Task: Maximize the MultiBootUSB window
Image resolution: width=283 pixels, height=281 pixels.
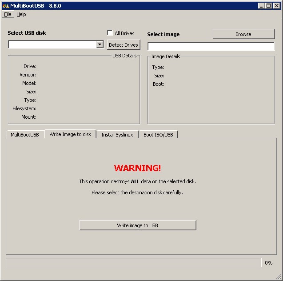Action: [x=268, y=6]
